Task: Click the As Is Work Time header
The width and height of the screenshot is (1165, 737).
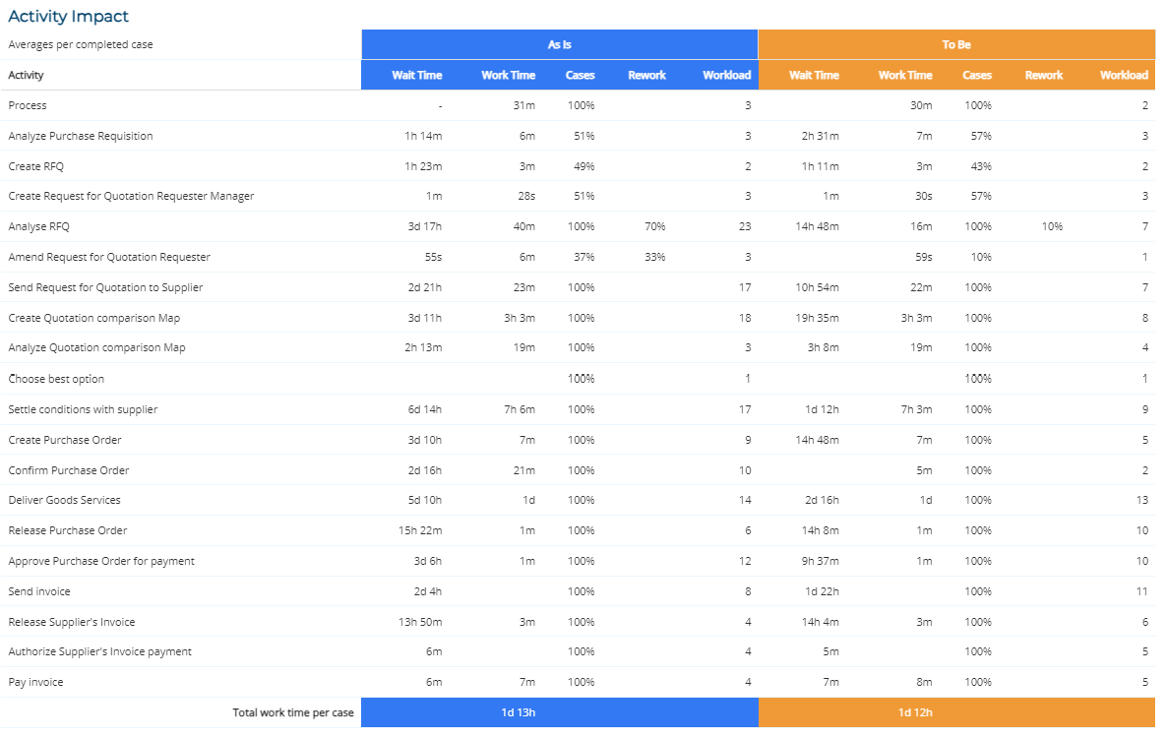Action: pos(508,76)
